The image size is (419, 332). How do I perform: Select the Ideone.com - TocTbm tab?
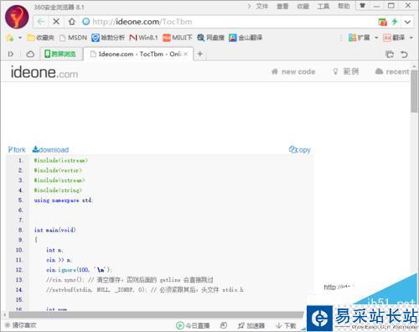[138, 54]
